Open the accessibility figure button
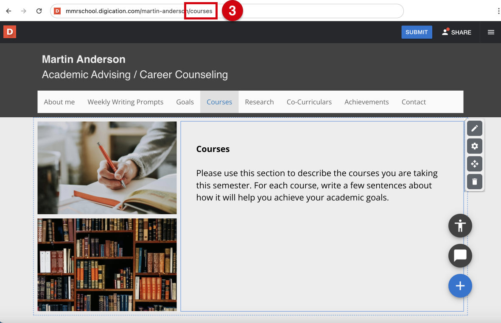Viewport: 501px width, 323px height. [x=460, y=226]
